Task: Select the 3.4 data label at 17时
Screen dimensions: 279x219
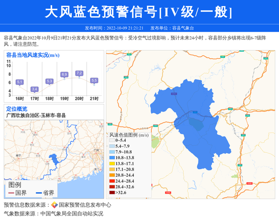Action: click(x=34, y=89)
